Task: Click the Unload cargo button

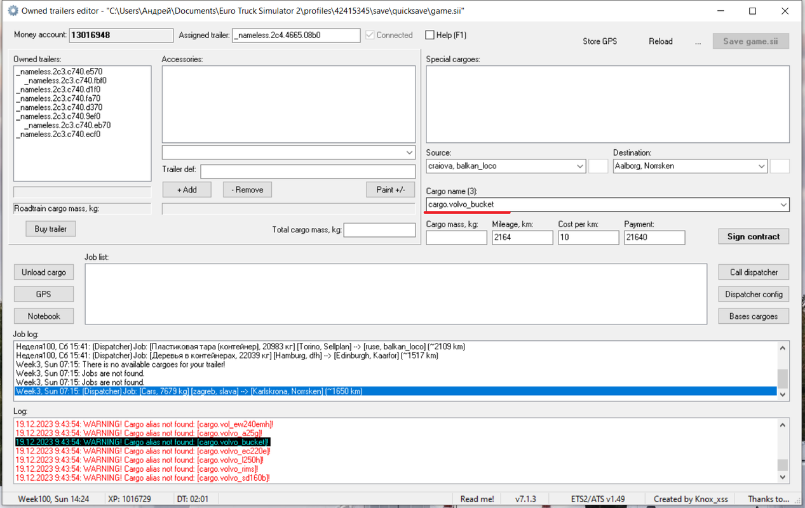Action: click(x=44, y=272)
